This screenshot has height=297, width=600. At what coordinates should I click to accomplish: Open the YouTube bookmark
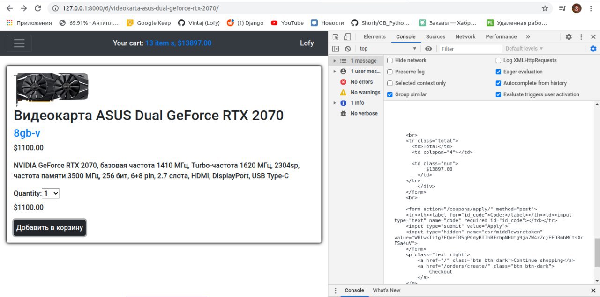(x=287, y=22)
